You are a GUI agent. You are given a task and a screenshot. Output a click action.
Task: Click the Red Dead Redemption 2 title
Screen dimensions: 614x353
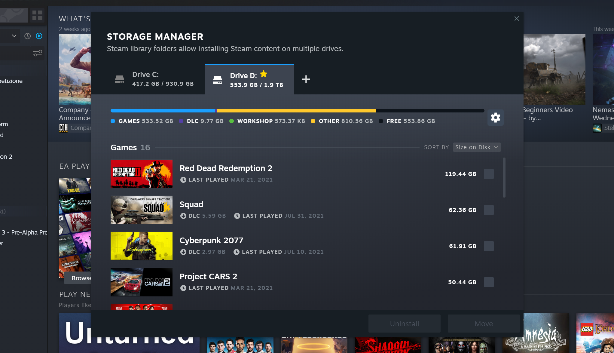tap(226, 168)
